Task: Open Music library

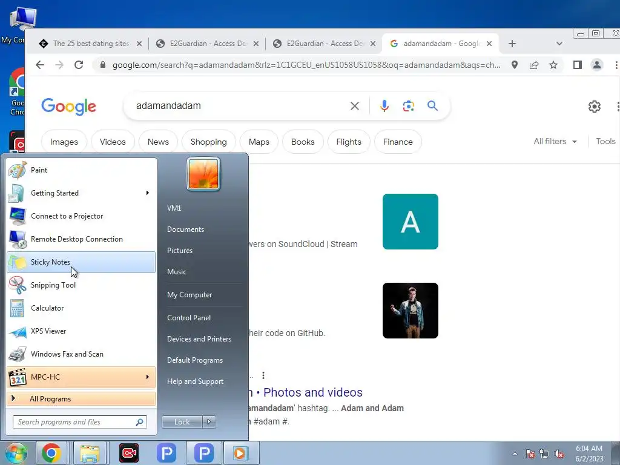Action: (x=177, y=272)
